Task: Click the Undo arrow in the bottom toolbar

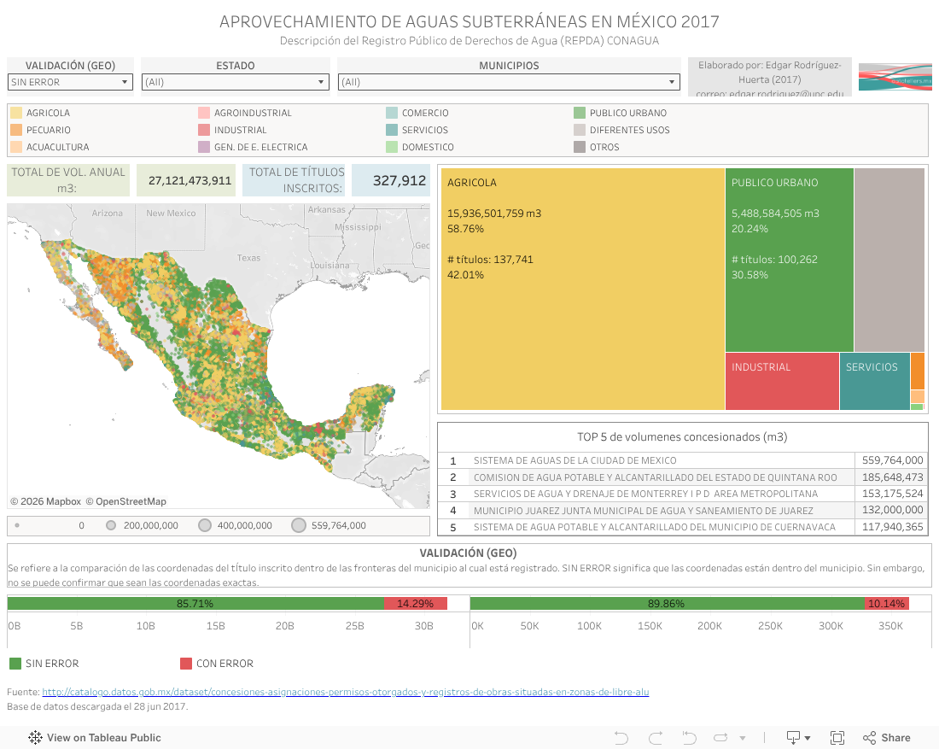Action: click(x=621, y=738)
